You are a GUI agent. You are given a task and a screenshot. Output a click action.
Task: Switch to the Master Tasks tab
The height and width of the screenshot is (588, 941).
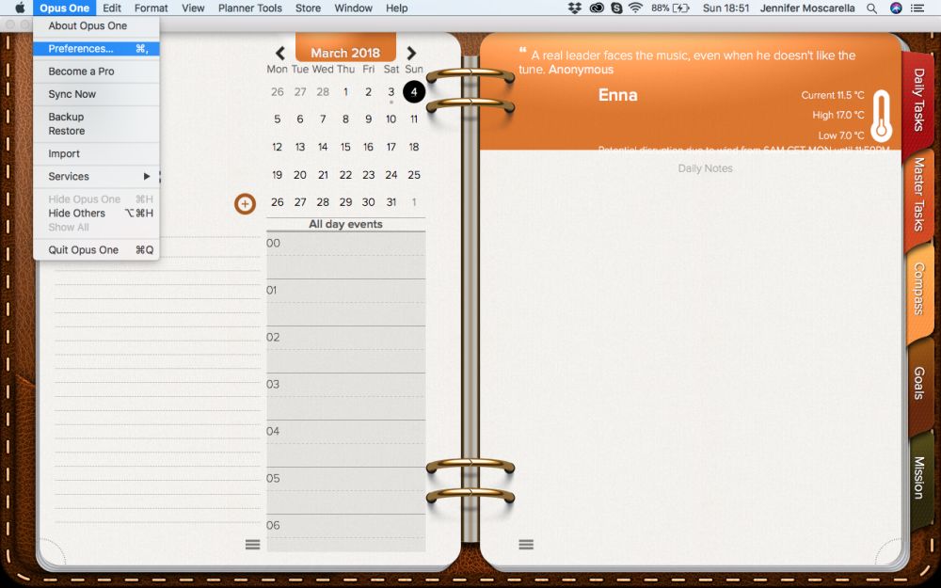[x=918, y=195]
